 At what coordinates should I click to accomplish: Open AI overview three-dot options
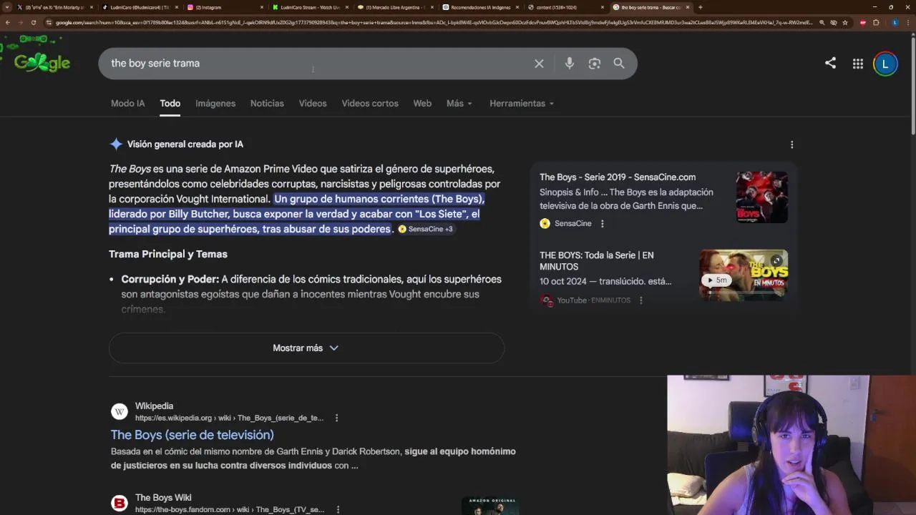[x=791, y=144]
